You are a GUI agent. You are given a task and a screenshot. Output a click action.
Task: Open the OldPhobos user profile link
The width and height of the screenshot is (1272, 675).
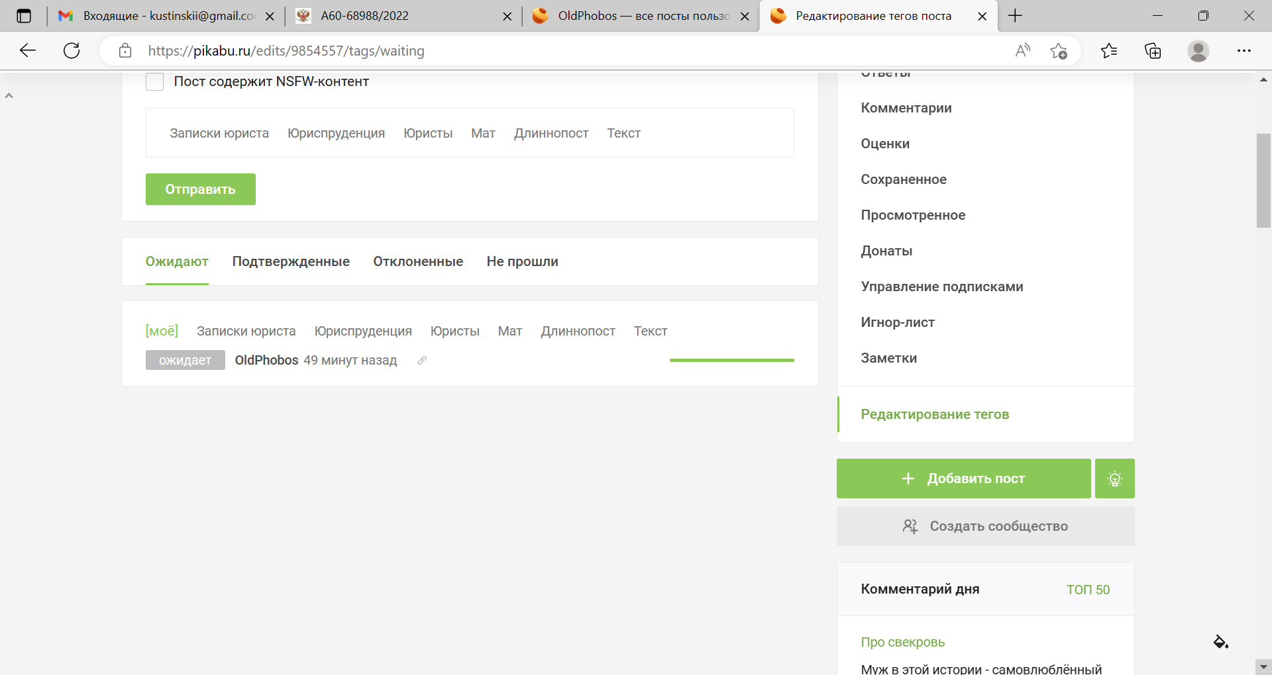point(267,360)
